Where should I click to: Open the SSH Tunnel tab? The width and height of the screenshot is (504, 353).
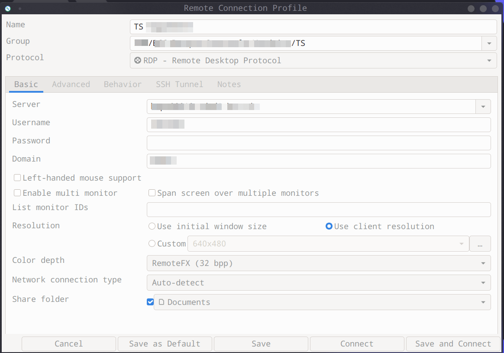tap(179, 84)
